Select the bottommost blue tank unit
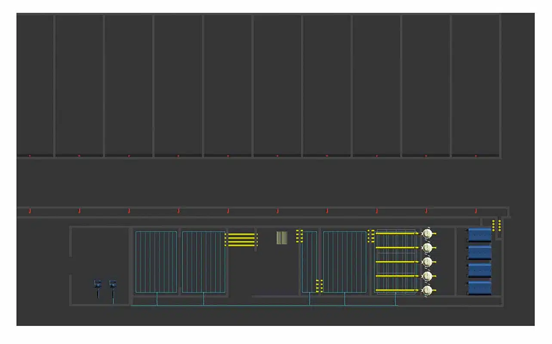 coord(480,288)
